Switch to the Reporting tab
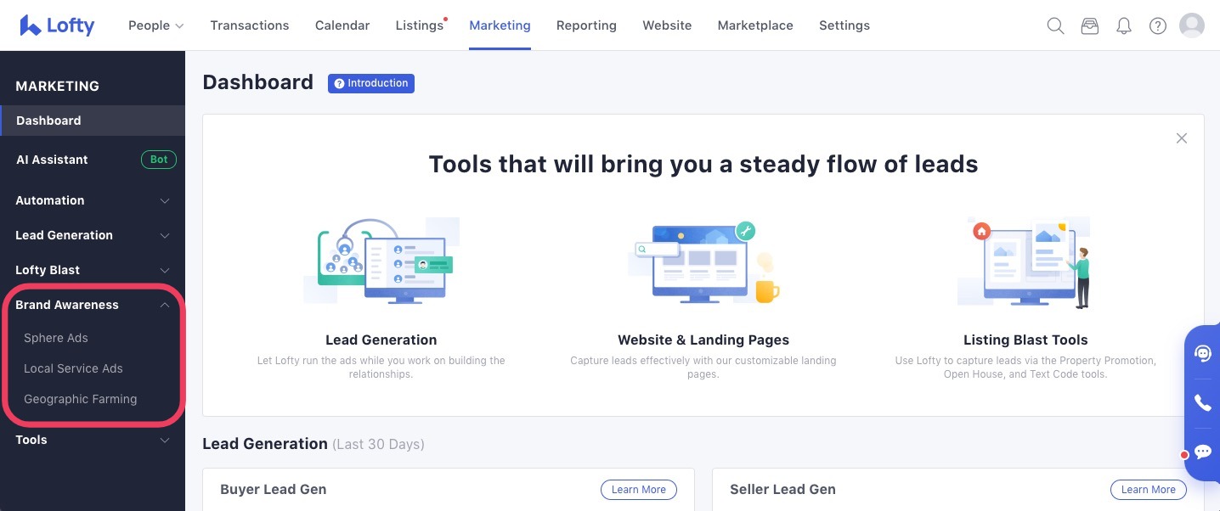The image size is (1220, 511). (x=586, y=25)
